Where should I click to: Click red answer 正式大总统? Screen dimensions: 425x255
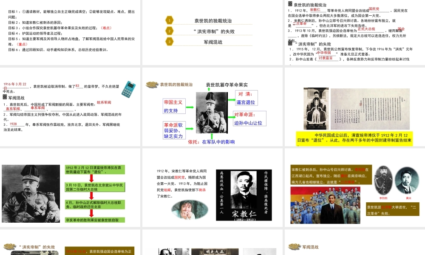click(x=366, y=29)
